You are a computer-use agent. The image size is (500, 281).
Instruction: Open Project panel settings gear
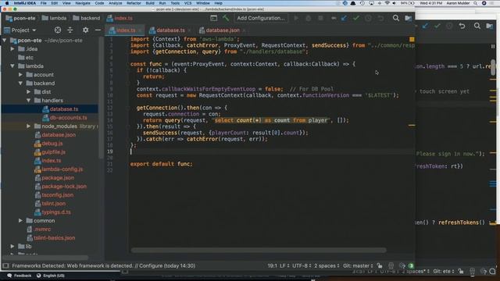85,30
